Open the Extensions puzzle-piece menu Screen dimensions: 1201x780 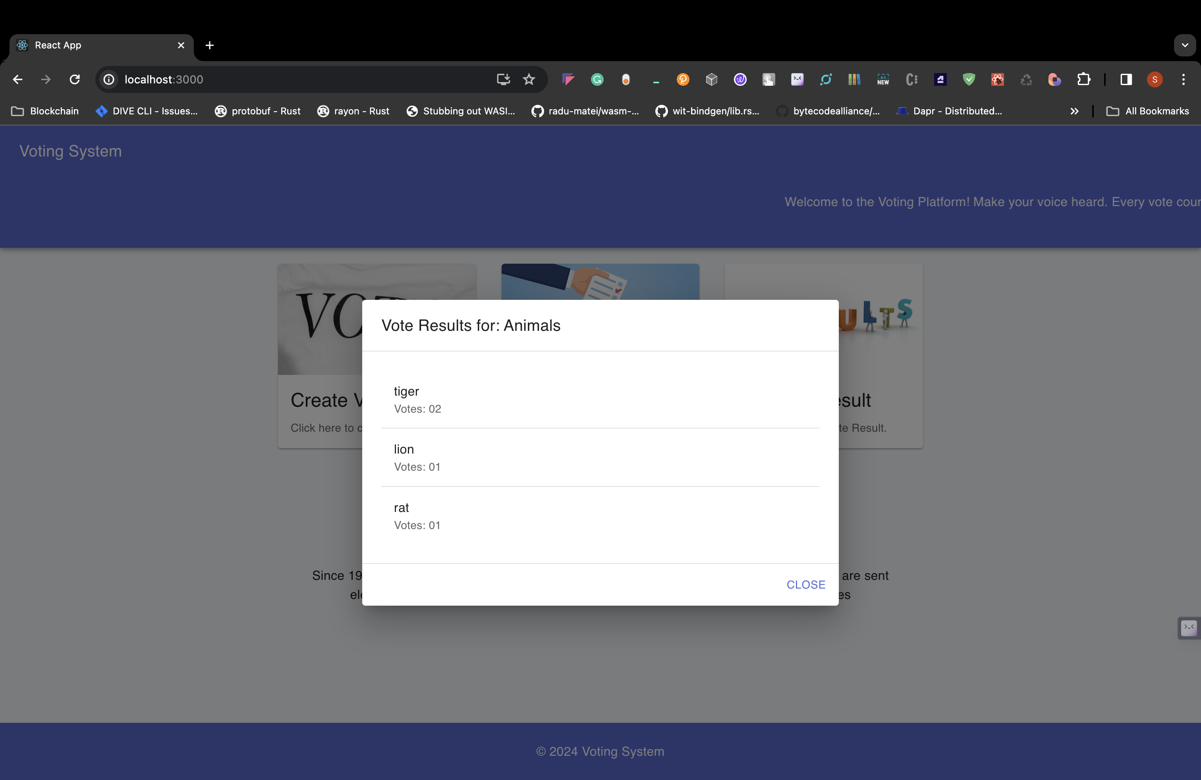click(x=1083, y=80)
